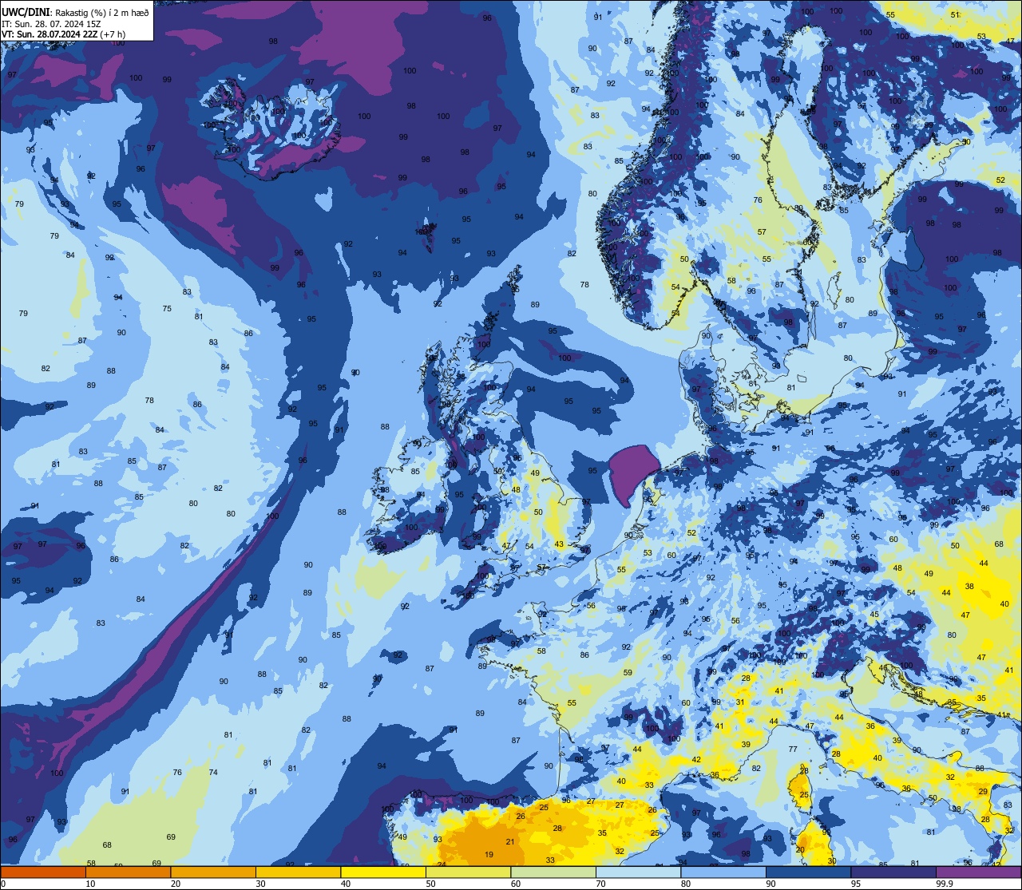
Task: Click the humidity value 74 in the Atlantic
Action: (x=213, y=772)
